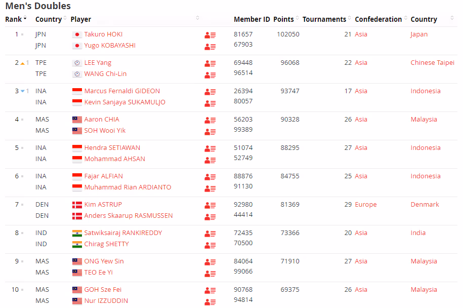Open Hendra SETIAWAN's profile card icon
The height and width of the screenshot is (308, 463).
pos(210,148)
